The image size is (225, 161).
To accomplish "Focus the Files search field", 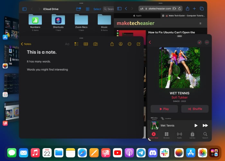I will pyautogui.click(x=109, y=9).
